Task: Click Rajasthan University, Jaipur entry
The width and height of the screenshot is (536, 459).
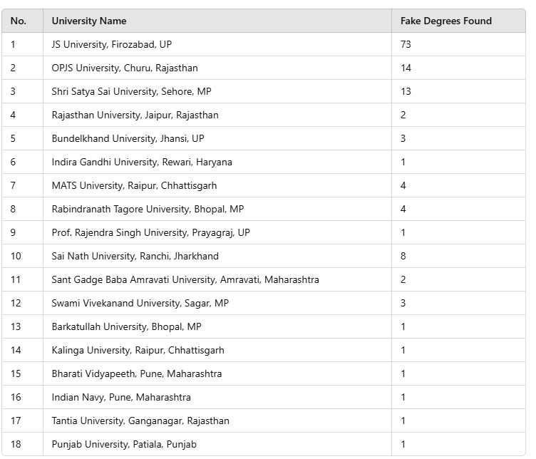Action: 135,115
